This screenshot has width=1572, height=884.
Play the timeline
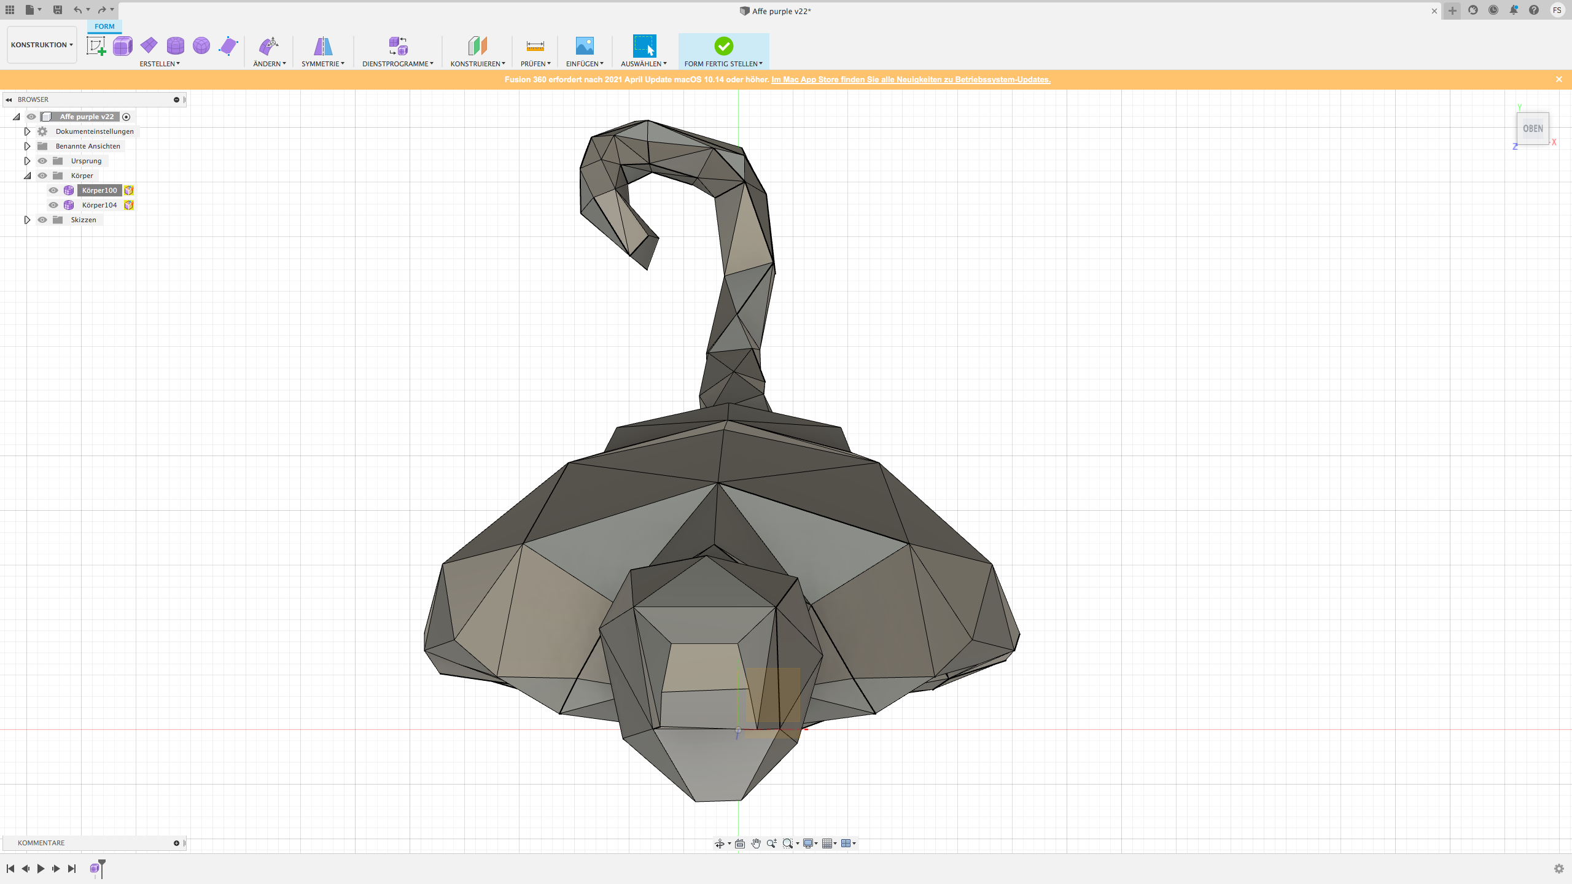point(41,869)
